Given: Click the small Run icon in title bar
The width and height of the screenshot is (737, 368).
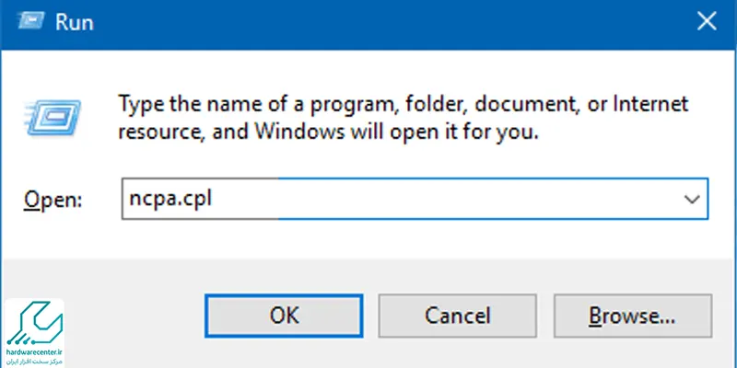Looking at the screenshot, I should click(x=31, y=20).
